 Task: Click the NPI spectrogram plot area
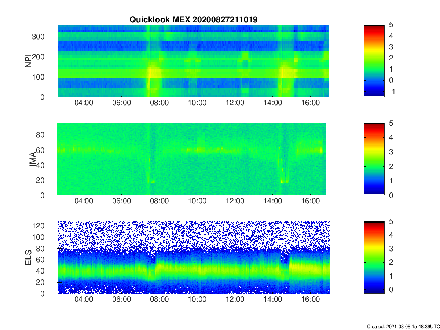coord(194,61)
